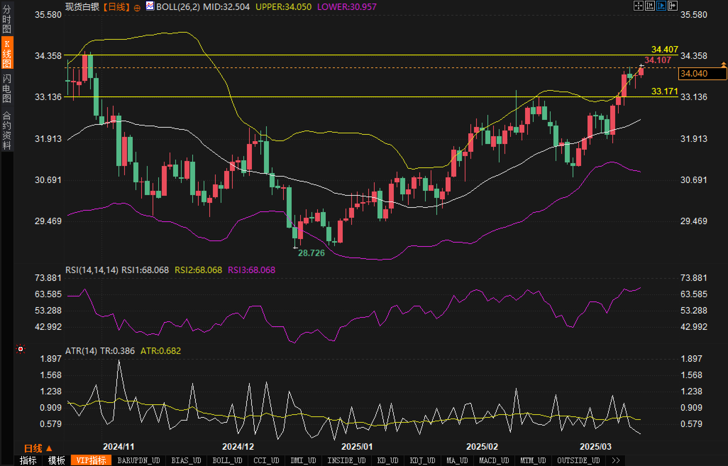This screenshot has height=466, width=728.
Task: Apply the MA_UD indicator
Action: coord(457,460)
